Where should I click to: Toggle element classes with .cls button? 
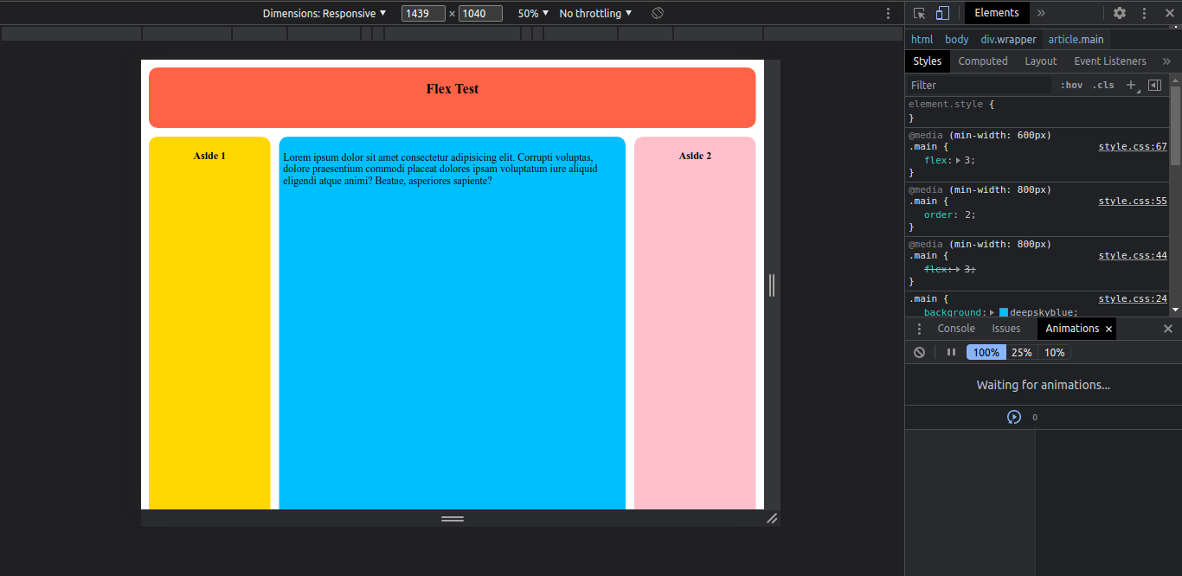pyautogui.click(x=1103, y=84)
